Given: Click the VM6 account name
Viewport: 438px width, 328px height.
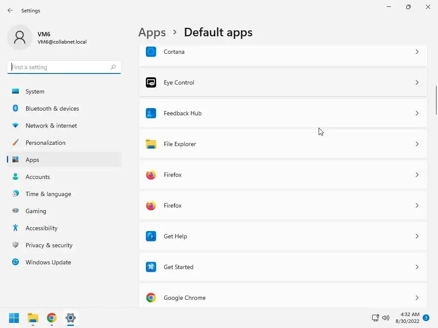Looking at the screenshot, I should click(44, 34).
